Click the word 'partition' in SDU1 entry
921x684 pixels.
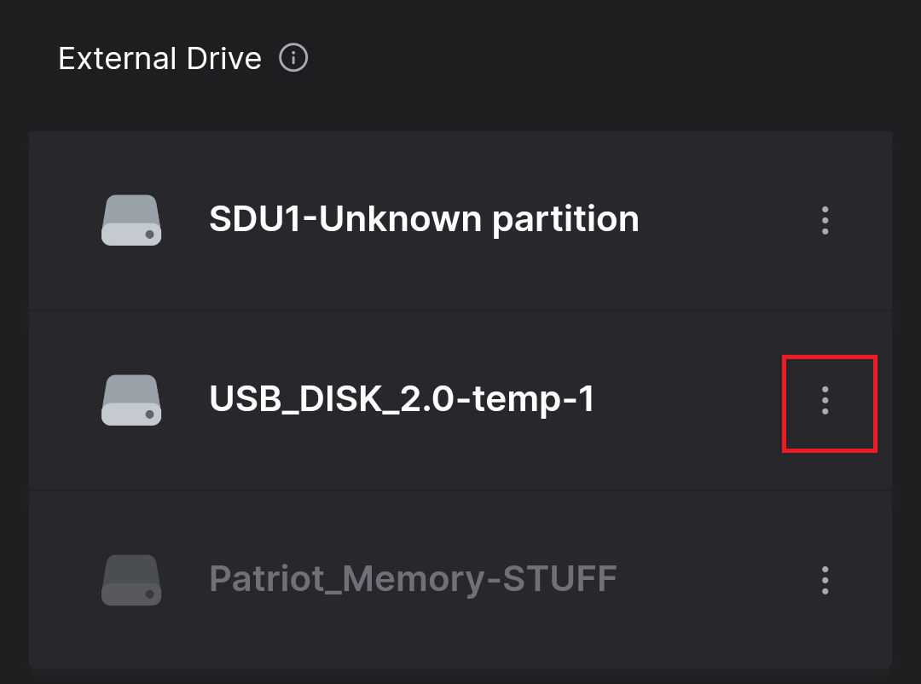(x=565, y=221)
